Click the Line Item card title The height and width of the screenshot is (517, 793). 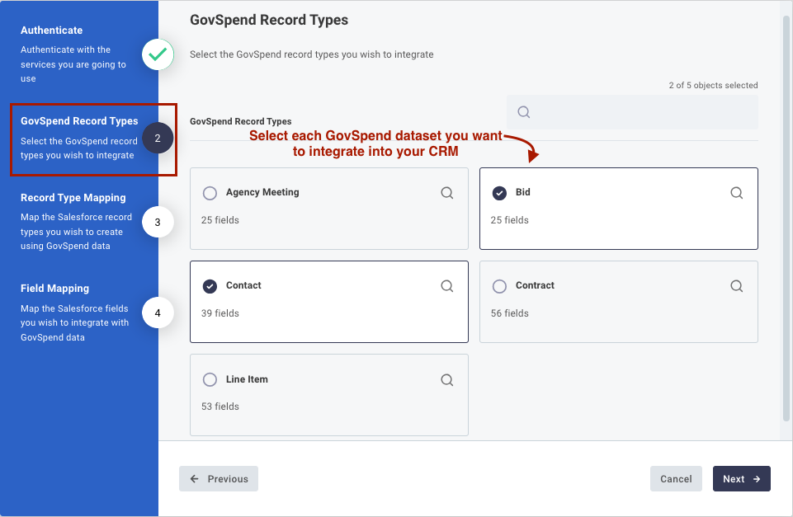tap(247, 379)
